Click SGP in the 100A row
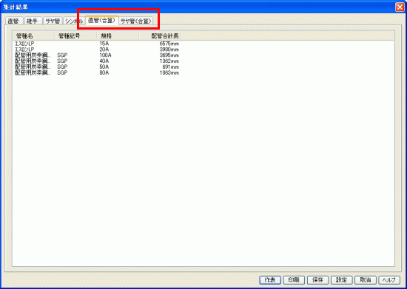The image size is (407, 289). 62,55
